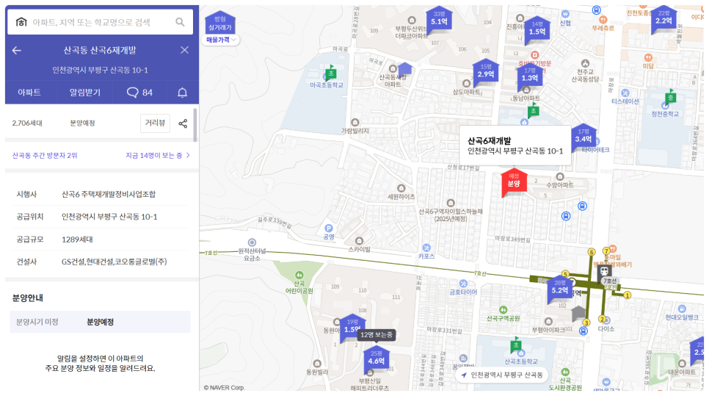Click the 33평 5.1억 price marker
Screen dimensions: 709x396
tap(439, 20)
